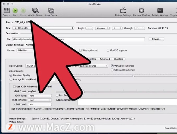Open the framerate Same as source dropdown
177x134 pixels.
pos(93,66)
